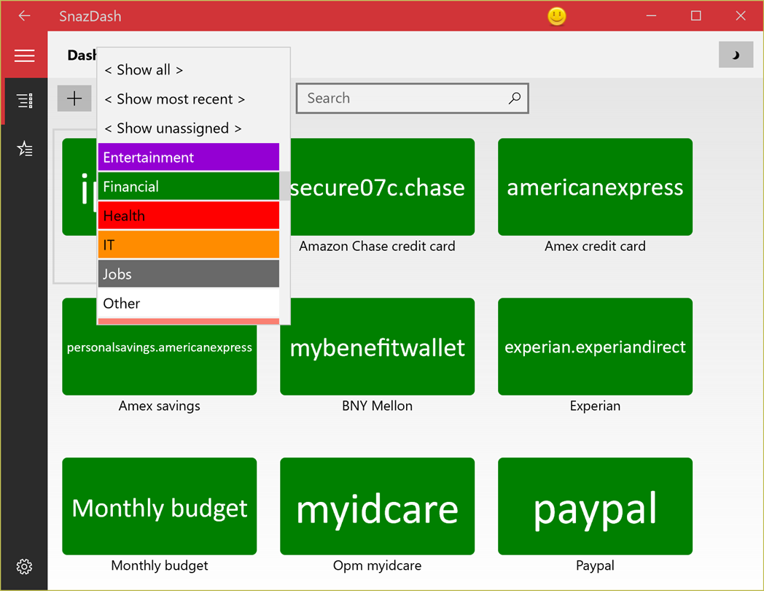Open the americanexpress tile
Screen dimensions: 764x591
click(595, 187)
